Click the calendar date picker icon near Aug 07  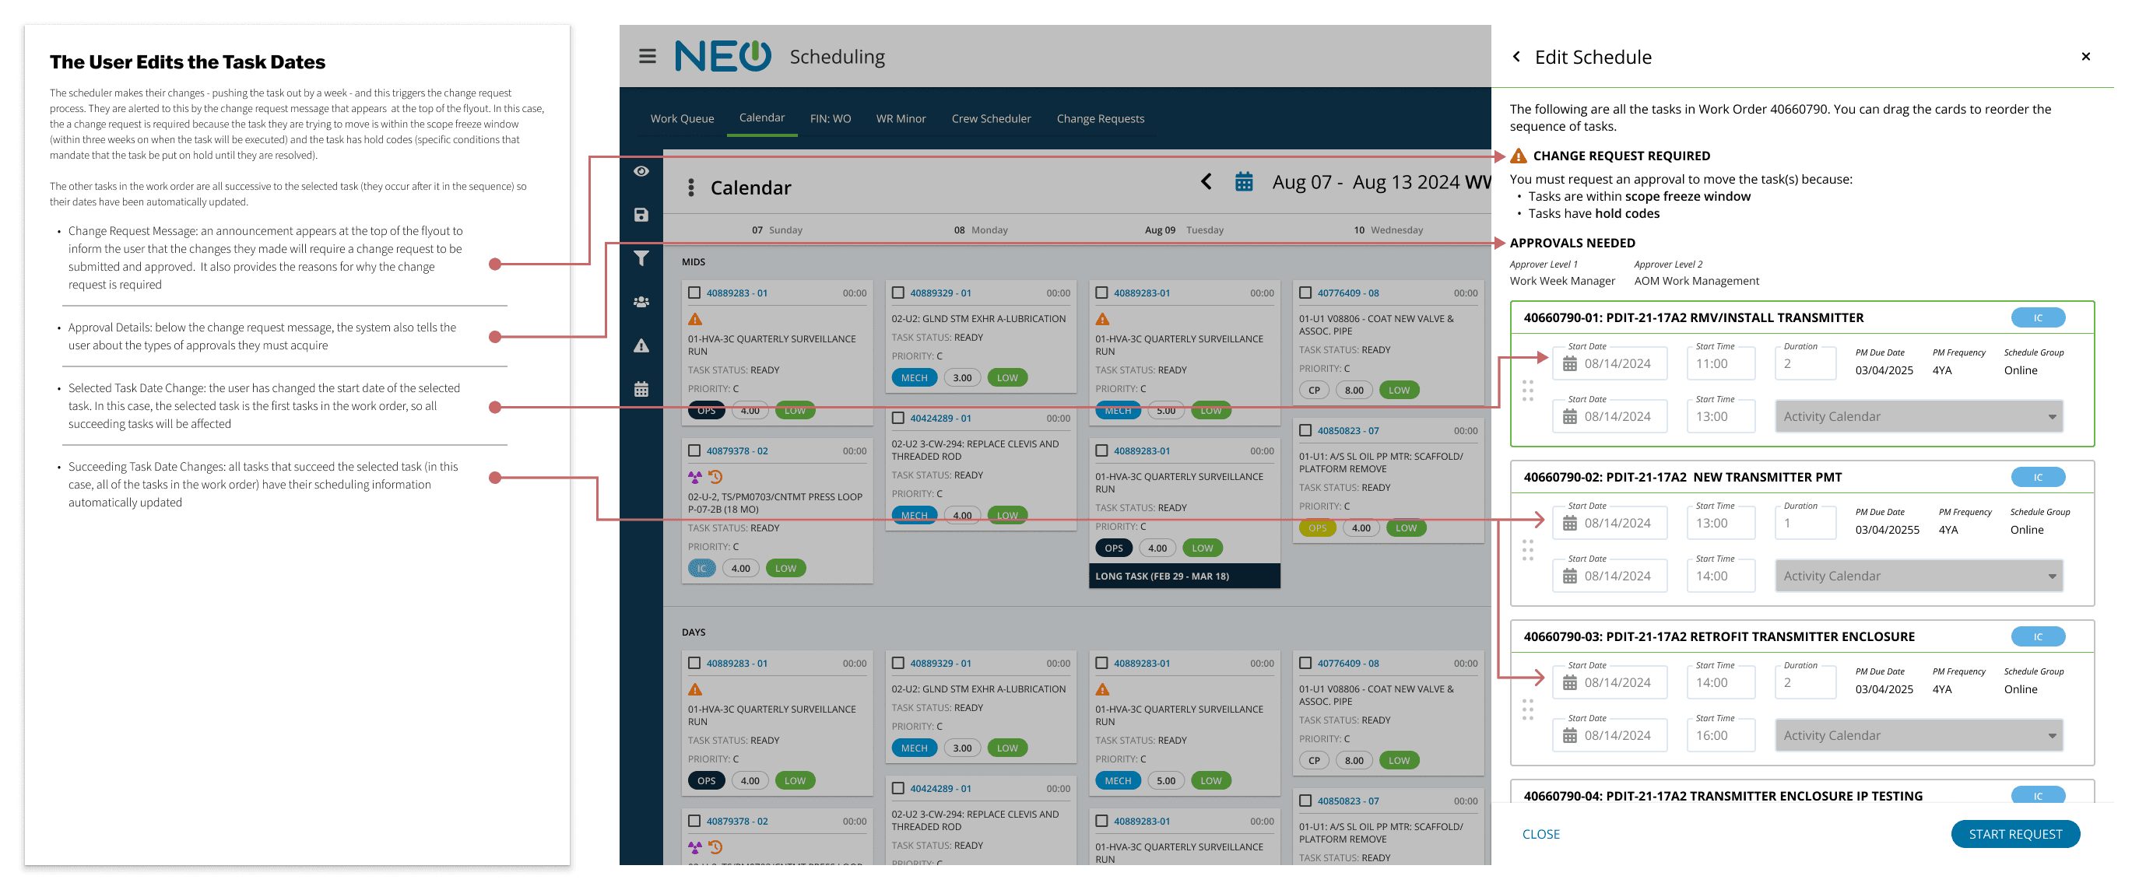[x=1243, y=182]
